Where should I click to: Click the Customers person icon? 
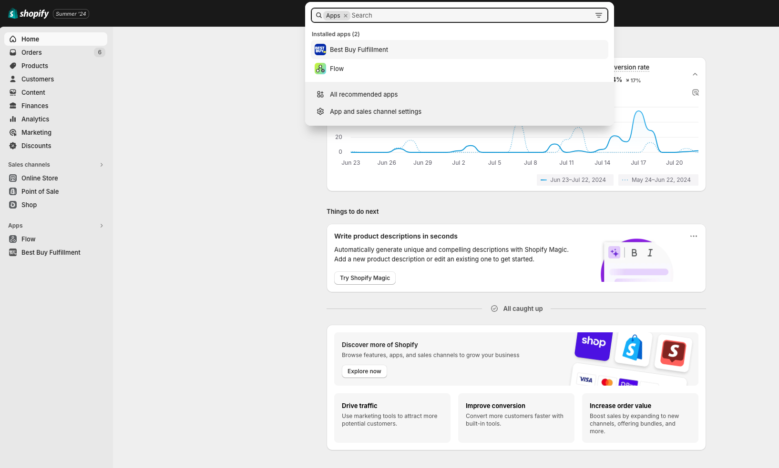click(x=13, y=79)
